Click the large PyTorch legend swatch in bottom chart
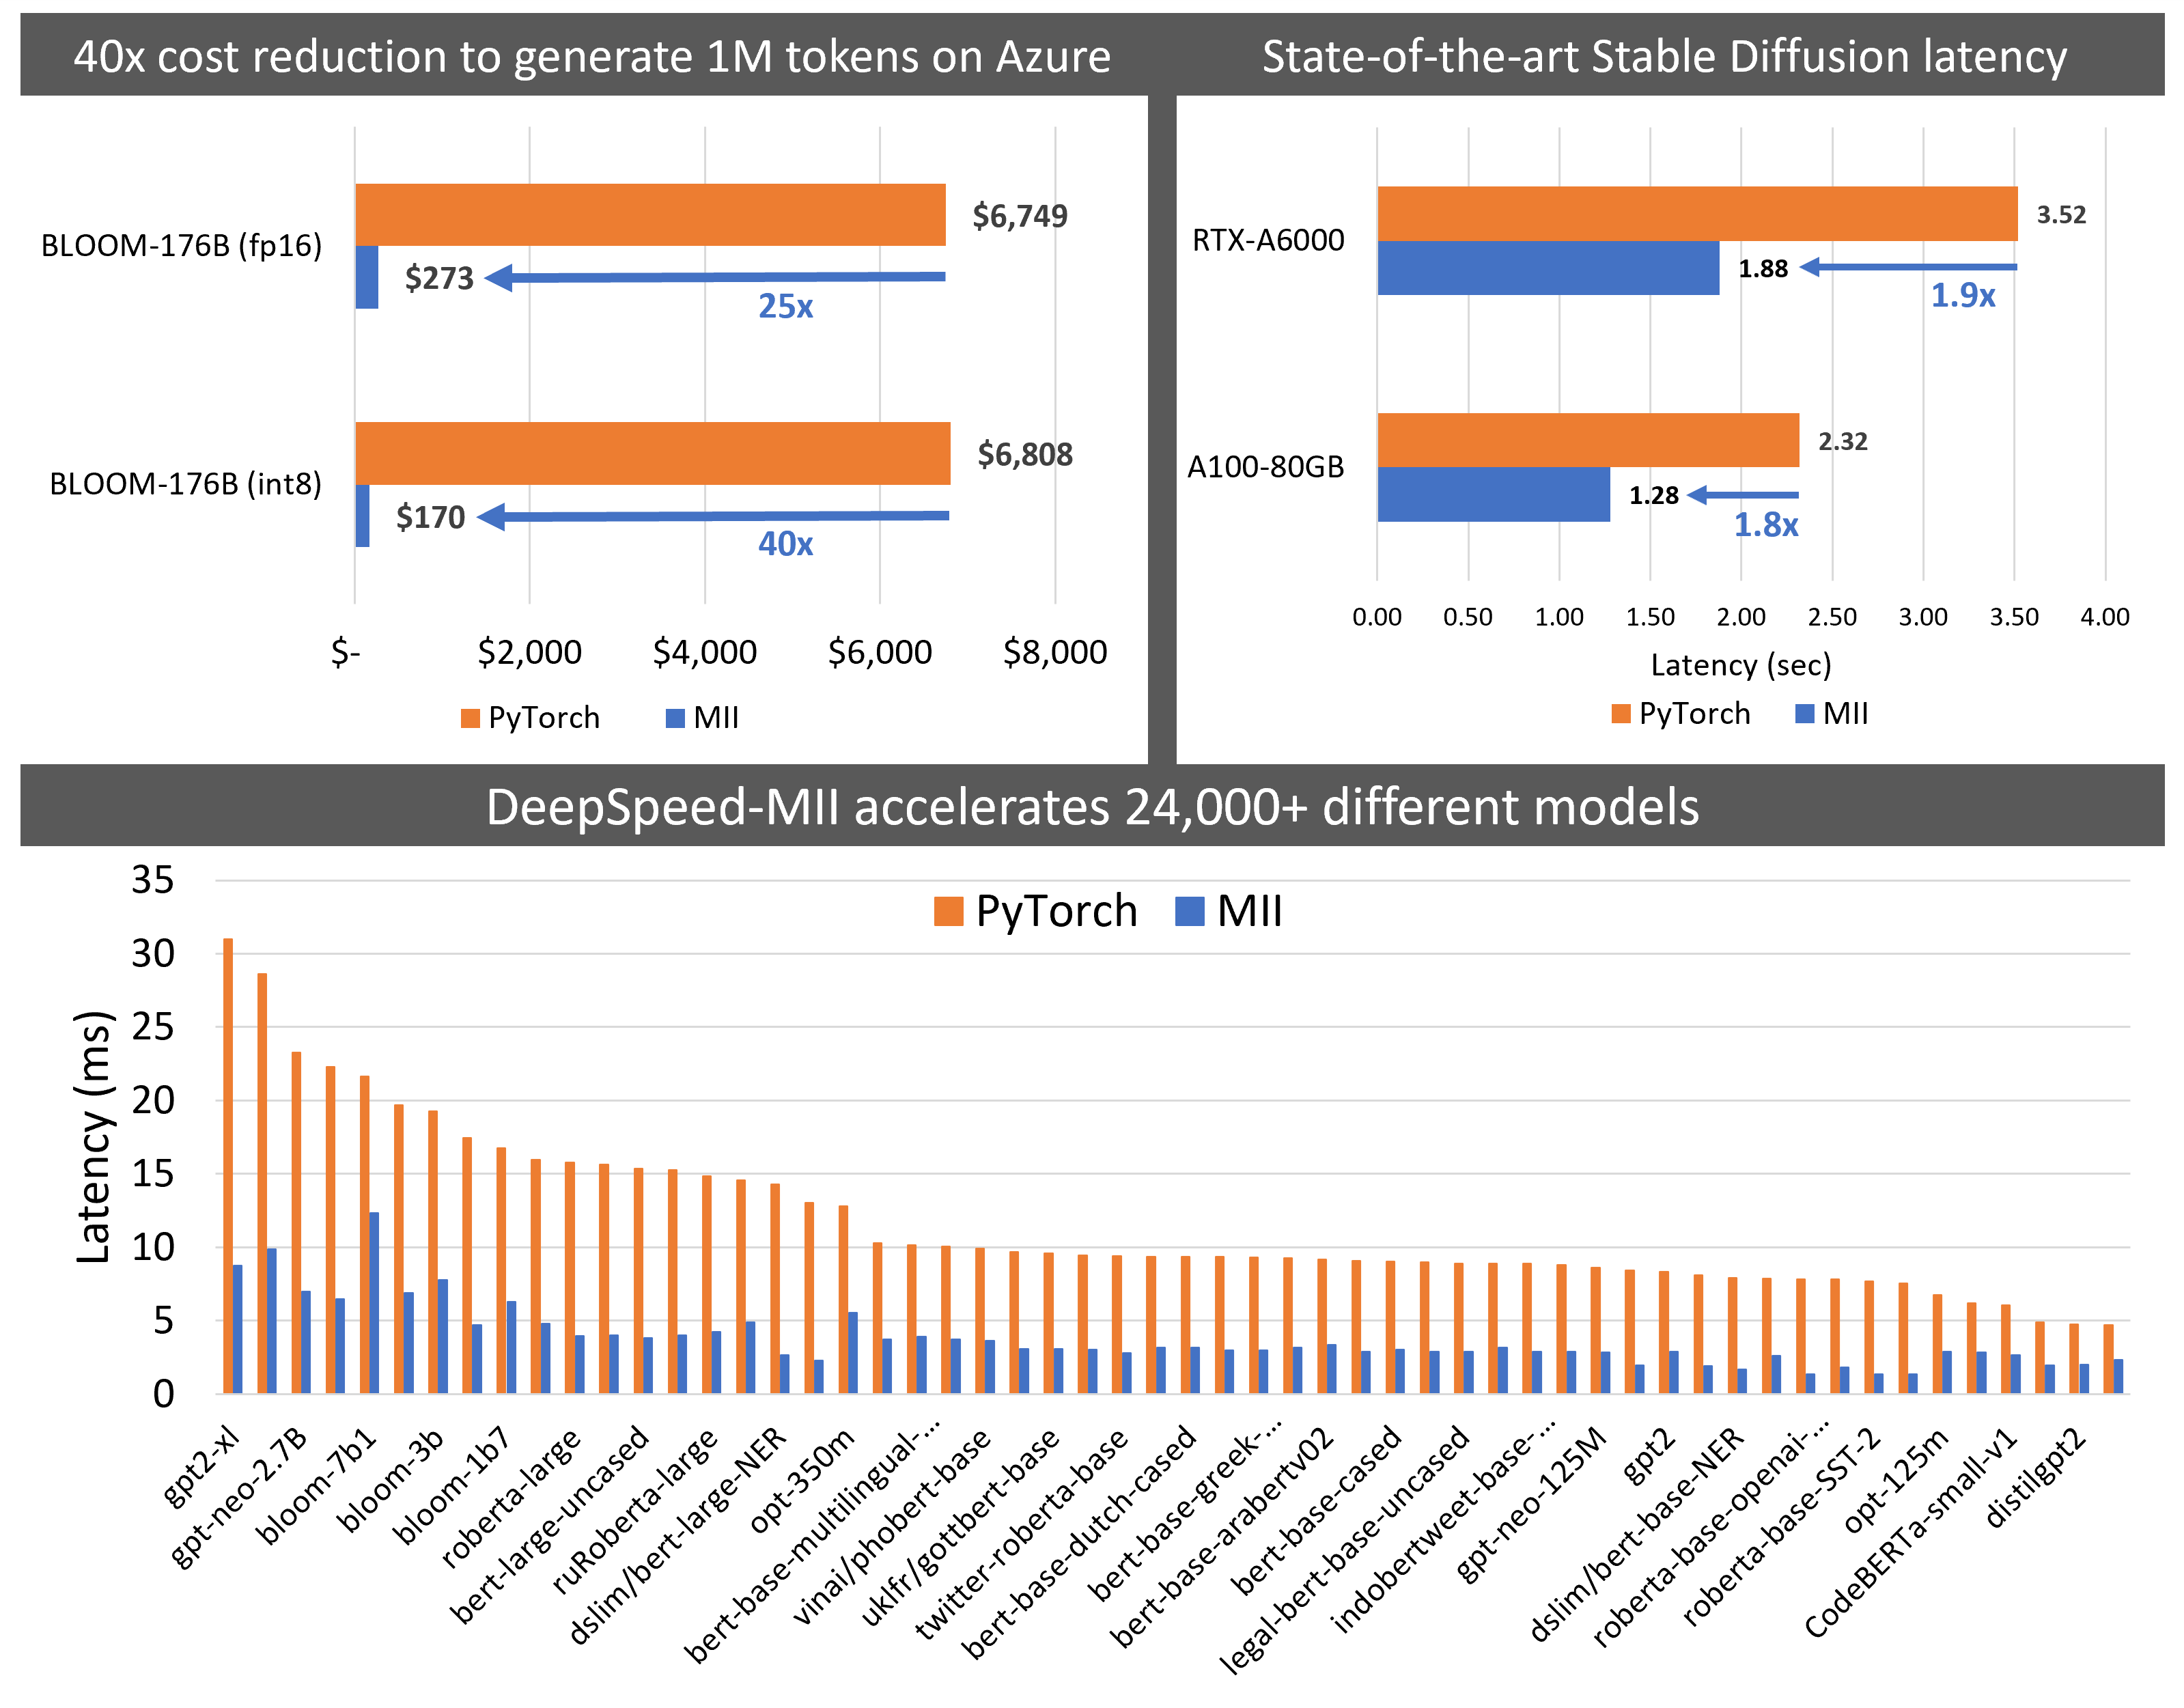Image resolution: width=2184 pixels, height=1708 pixels. 948,911
